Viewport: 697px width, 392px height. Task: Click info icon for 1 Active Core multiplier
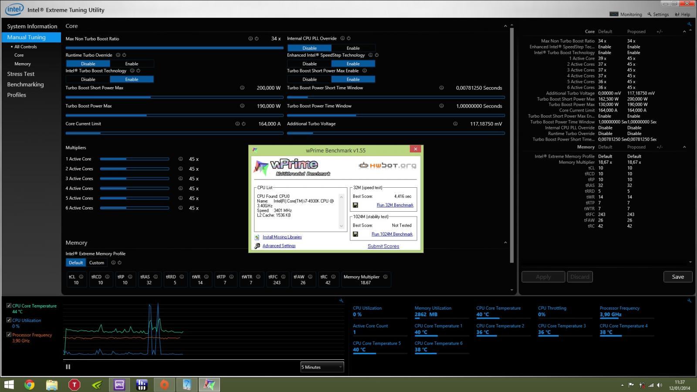(x=180, y=159)
